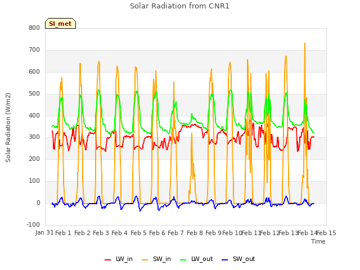
Task: Click the 700 y-axis tick label
Action: (x=34, y=50)
